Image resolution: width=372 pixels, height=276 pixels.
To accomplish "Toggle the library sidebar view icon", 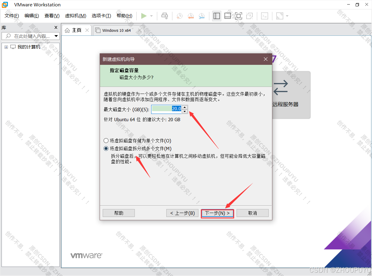I will pyautogui.click(x=217, y=16).
